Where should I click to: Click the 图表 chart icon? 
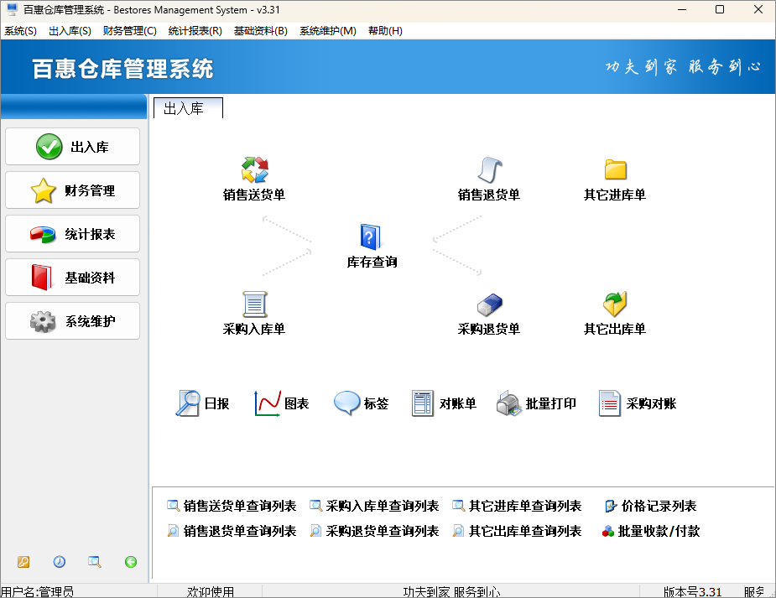point(268,403)
